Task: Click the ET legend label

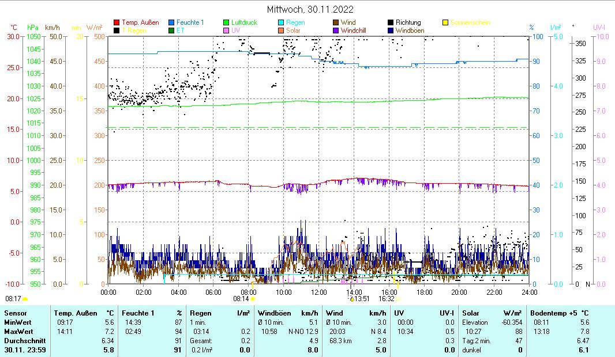Action: click(181, 31)
